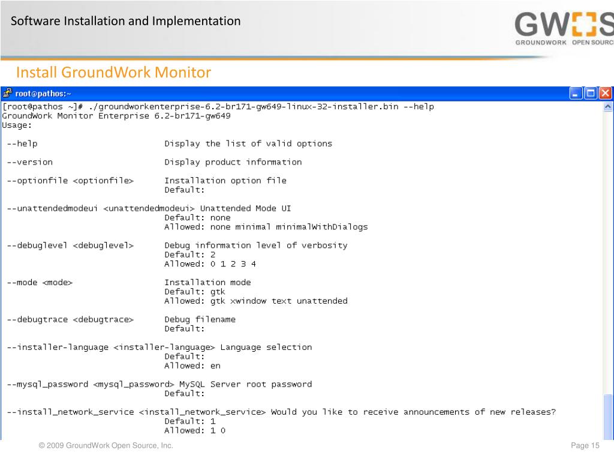
Task: Click 'Debug information level of verbosity'
Action: [x=256, y=246]
